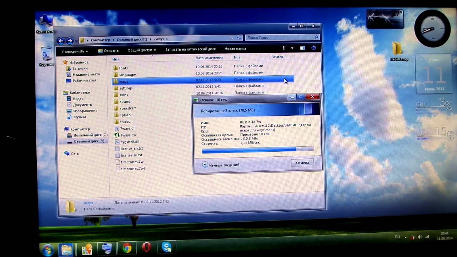Screen dimensions: 457x257
Task: Open the view options dropdown arrow
Action: coord(292,48)
